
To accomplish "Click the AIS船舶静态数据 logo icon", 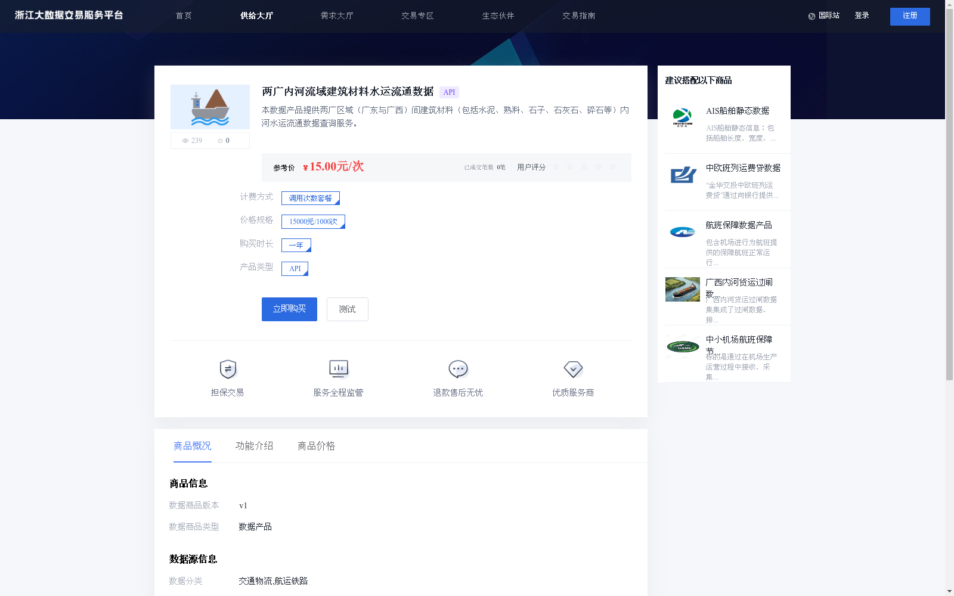I will pyautogui.click(x=683, y=117).
